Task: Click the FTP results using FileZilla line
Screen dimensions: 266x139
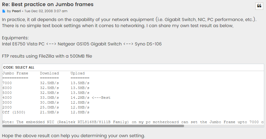Action: [47, 56]
